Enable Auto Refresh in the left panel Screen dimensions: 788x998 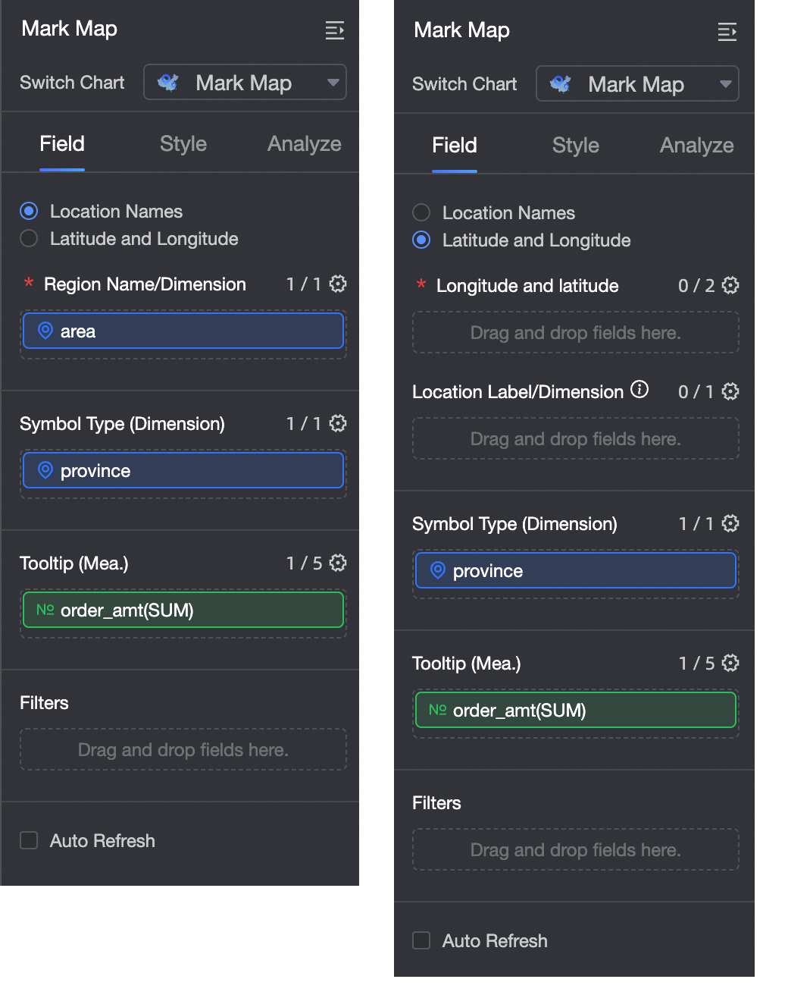click(x=29, y=841)
